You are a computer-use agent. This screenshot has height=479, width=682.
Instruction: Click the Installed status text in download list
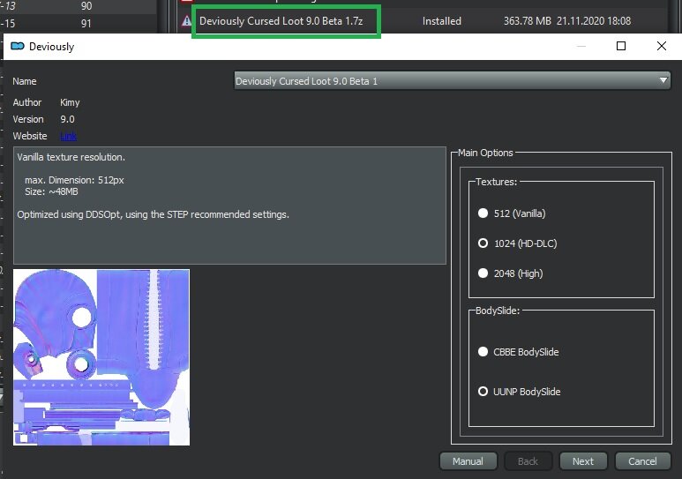coord(441,21)
